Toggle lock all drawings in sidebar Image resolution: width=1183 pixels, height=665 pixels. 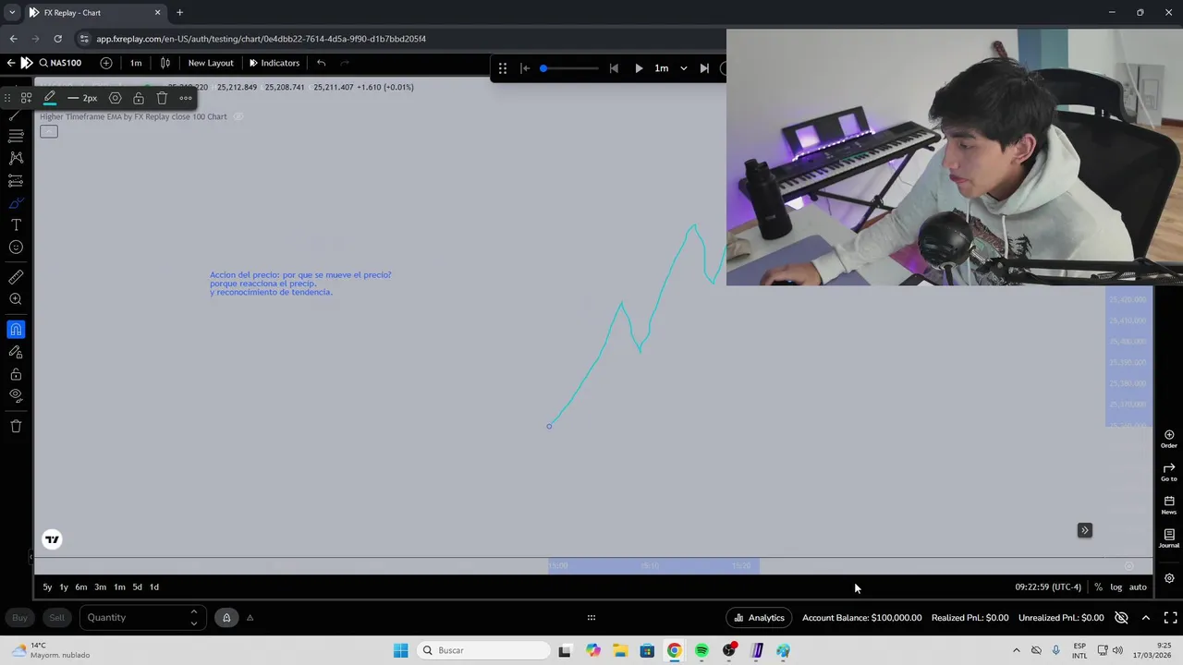[x=16, y=374]
